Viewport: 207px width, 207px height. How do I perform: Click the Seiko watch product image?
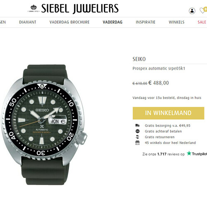(x=44, y=125)
